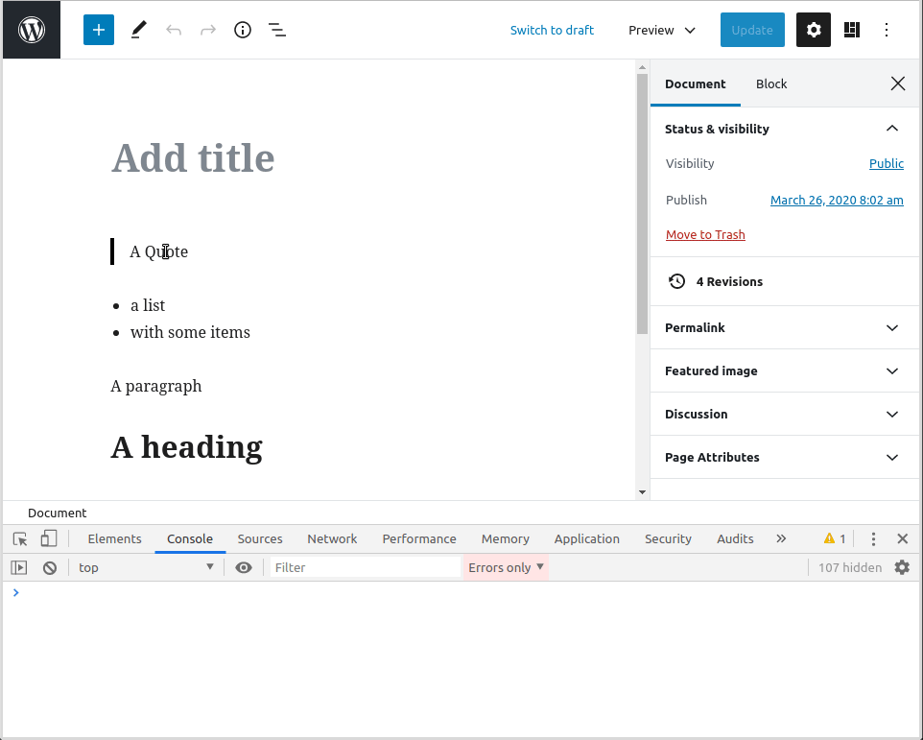
Task: Show console sidebar icon
Action: pos(19,567)
